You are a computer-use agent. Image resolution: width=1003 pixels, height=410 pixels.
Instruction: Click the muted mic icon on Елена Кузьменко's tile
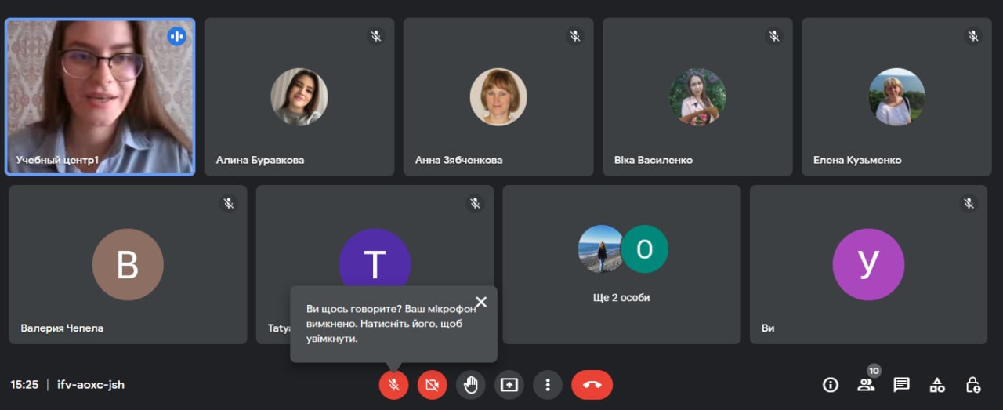973,36
